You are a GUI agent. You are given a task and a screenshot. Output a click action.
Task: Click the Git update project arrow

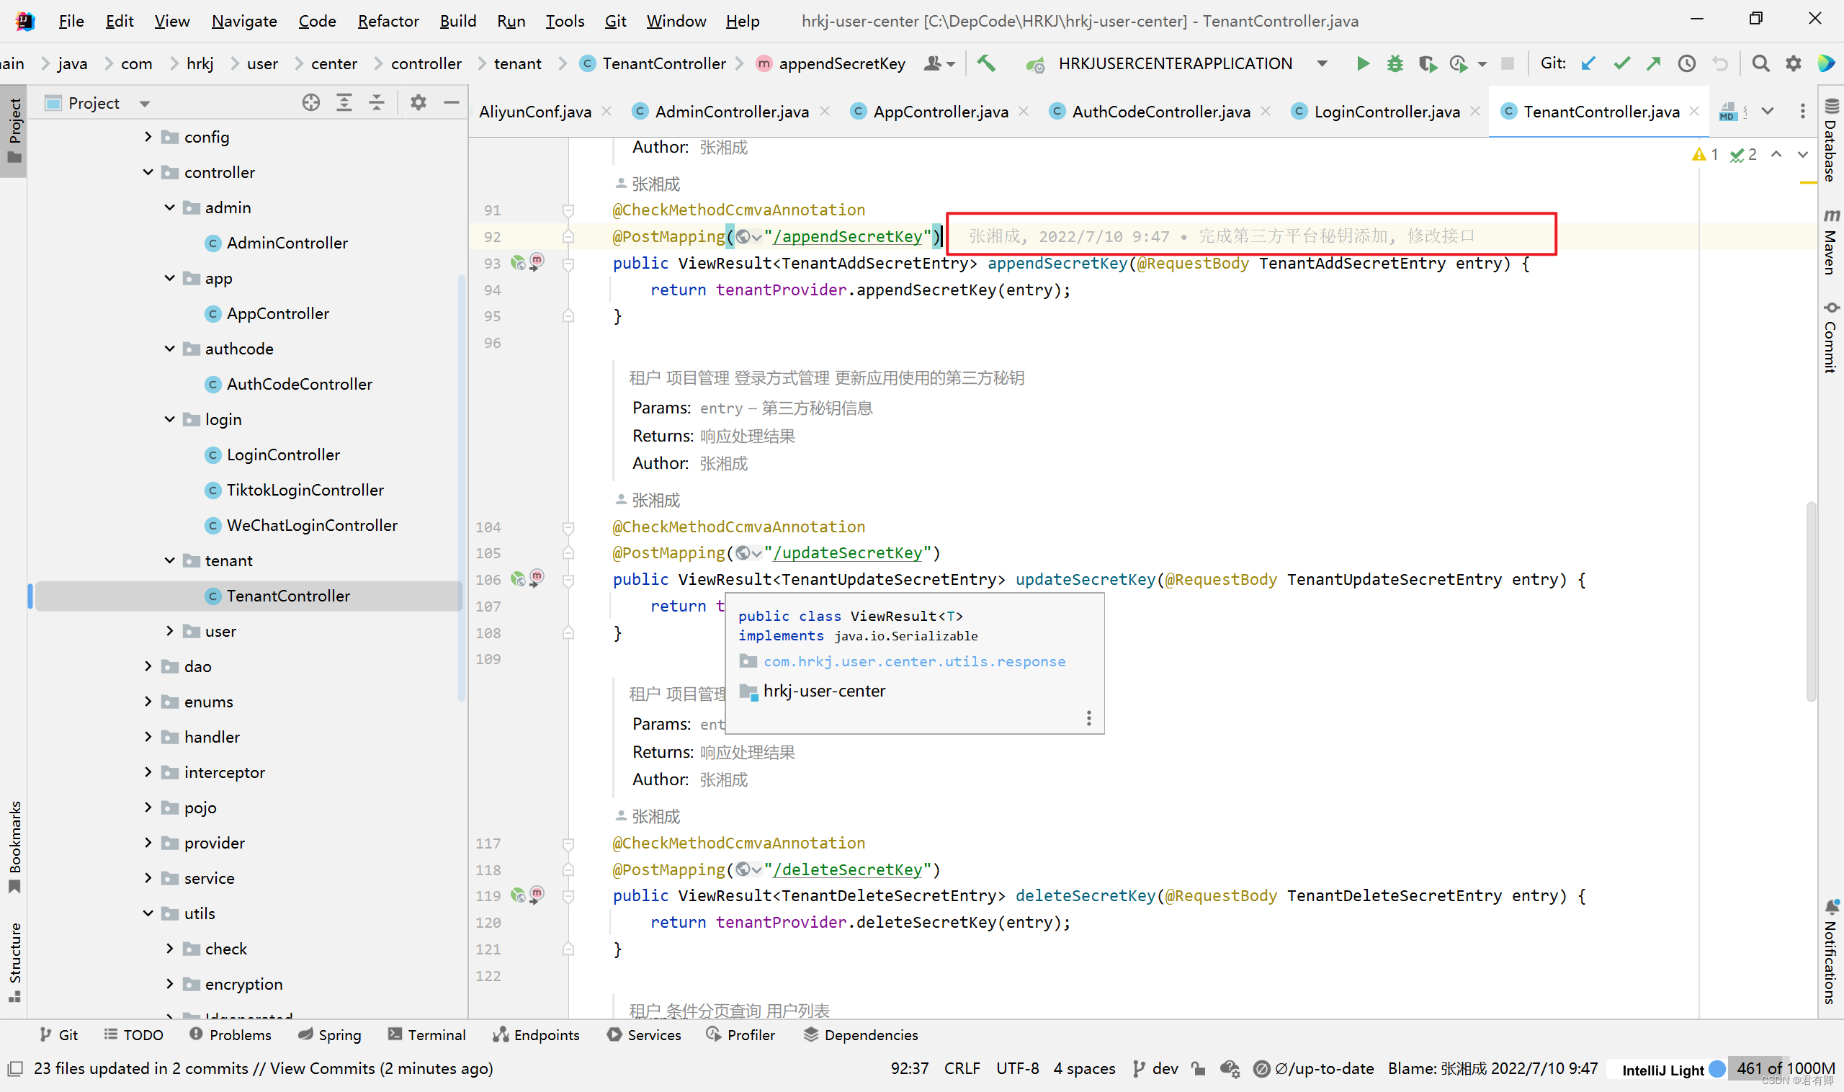[x=1588, y=63]
